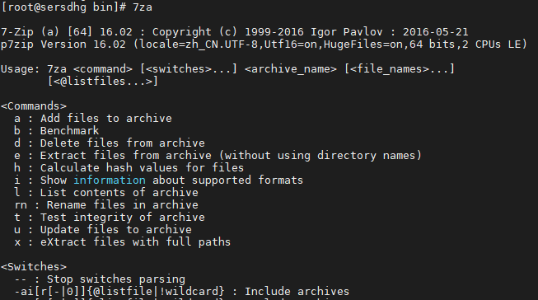Click the <Commands> section header
Image resolution: width=538 pixels, height=300 pixels.
click(34, 106)
